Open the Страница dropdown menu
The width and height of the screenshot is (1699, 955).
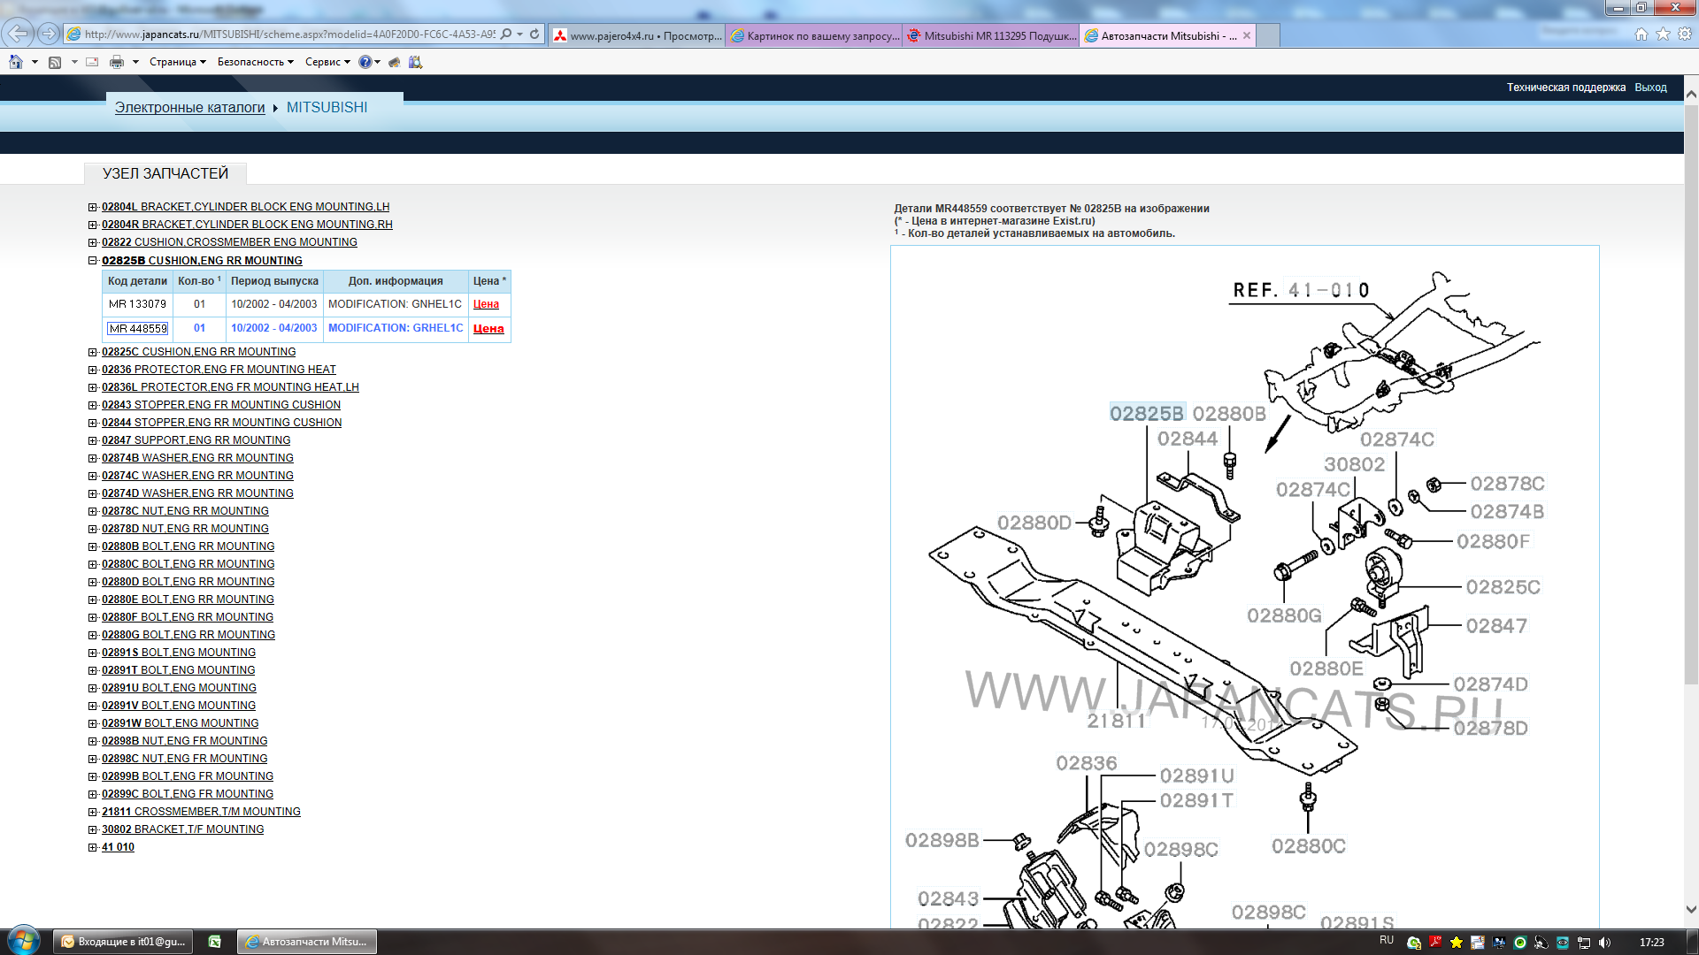click(177, 62)
